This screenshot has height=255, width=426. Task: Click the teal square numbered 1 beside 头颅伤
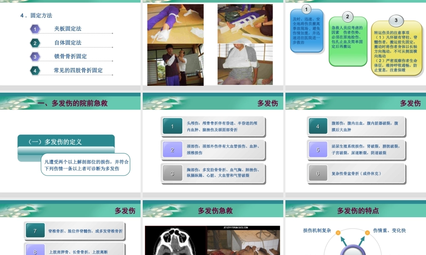173,126
